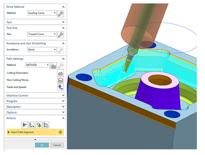
Task: Click the Replay tool path icon
Action: 32,125
